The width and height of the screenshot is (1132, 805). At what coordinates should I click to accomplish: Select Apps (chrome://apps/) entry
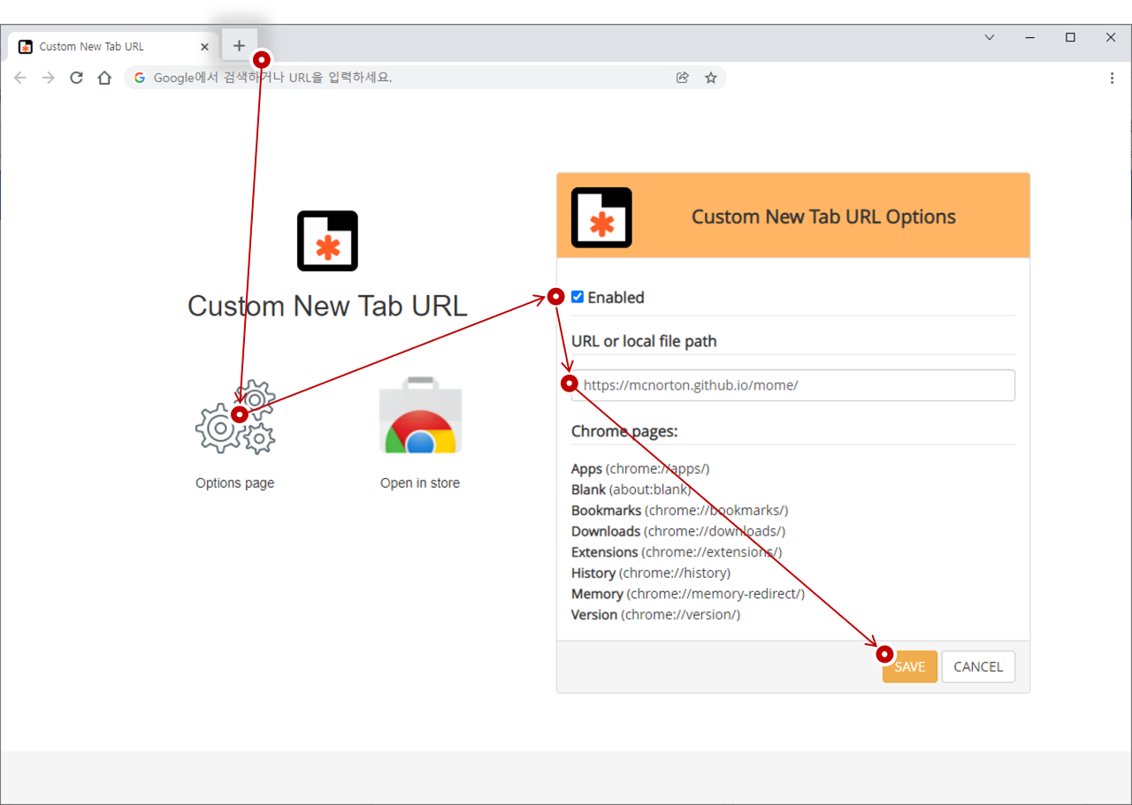[640, 469]
